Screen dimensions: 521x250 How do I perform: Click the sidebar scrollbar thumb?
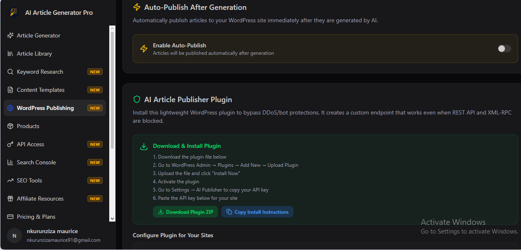tap(113, 90)
